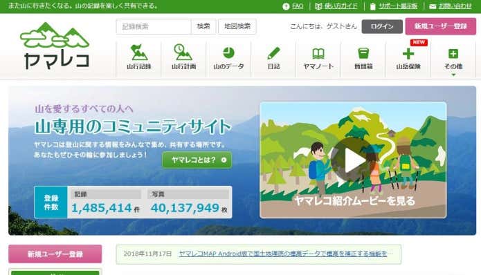Focus the 記録検索 search field
This screenshot has height=275, width=481.
tap(154, 26)
